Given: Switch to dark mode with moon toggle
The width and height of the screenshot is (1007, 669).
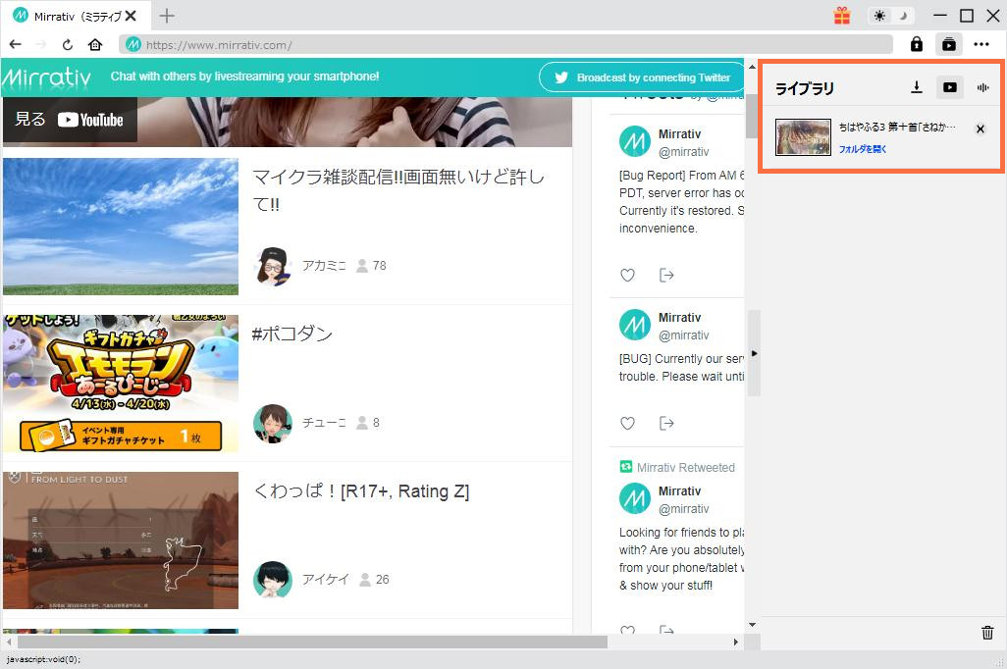Looking at the screenshot, I should (903, 16).
